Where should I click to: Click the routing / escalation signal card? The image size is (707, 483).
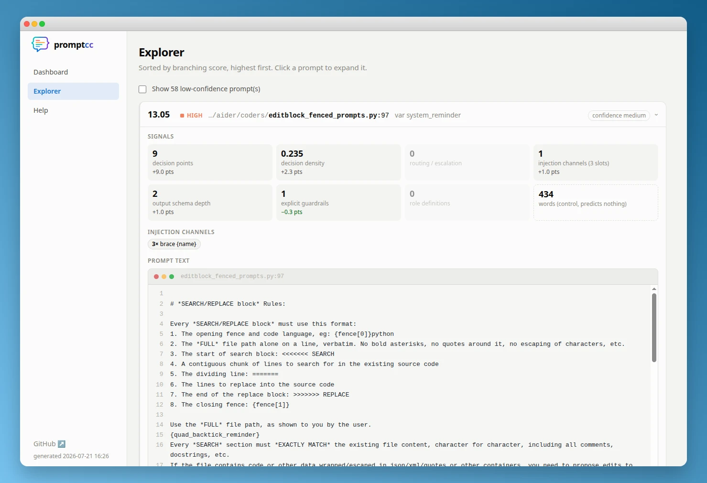(x=467, y=162)
